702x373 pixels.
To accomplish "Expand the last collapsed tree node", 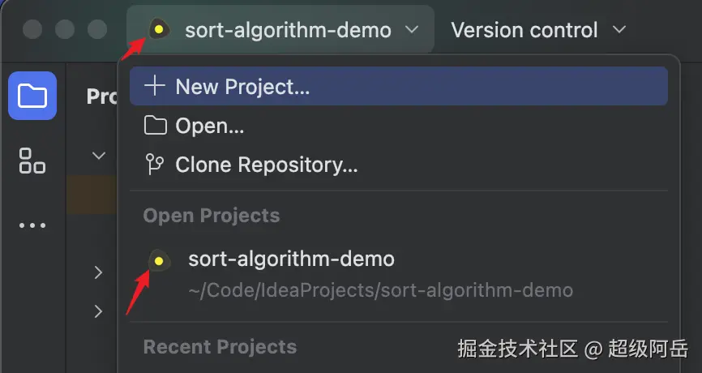I will point(99,311).
